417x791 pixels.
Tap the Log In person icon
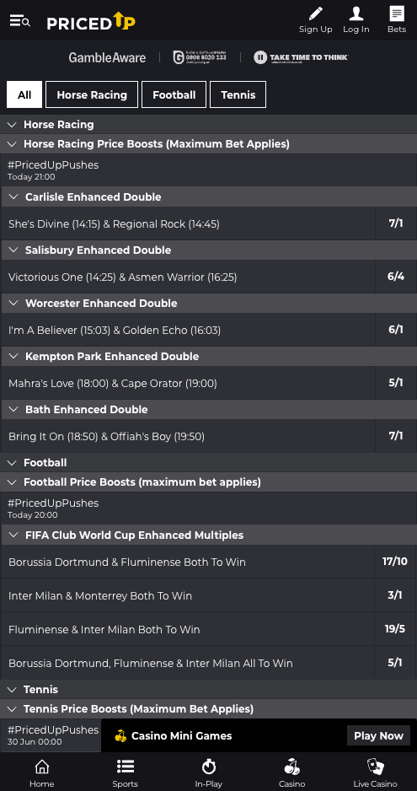coord(356,13)
